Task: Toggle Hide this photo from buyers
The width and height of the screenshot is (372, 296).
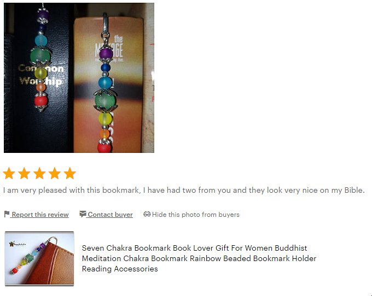Action: 195,215
